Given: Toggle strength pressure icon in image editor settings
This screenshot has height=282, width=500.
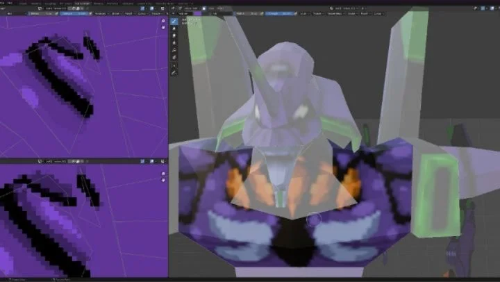Looking at the screenshot, I should pyautogui.click(x=90, y=13).
